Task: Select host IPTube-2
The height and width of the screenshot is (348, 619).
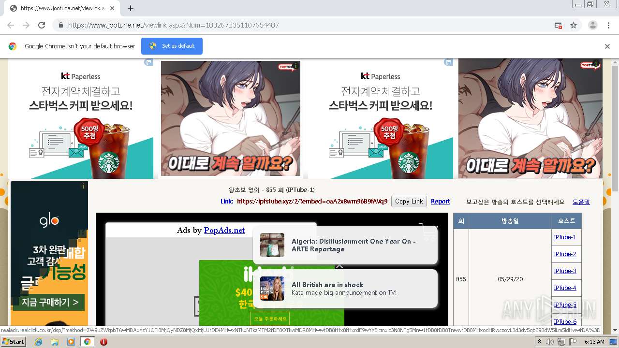Action: pos(565,254)
